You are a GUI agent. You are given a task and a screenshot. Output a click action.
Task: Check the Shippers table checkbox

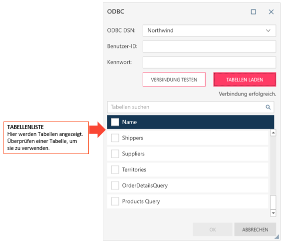click(115, 138)
